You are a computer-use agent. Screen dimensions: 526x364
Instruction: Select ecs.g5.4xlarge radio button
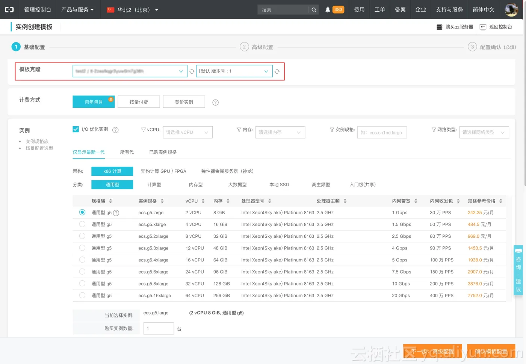click(82, 260)
